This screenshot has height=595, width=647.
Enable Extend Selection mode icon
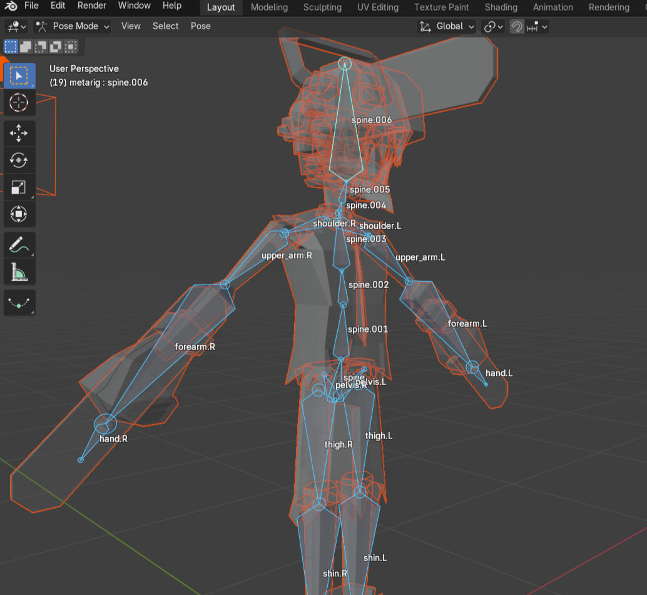click(x=26, y=46)
